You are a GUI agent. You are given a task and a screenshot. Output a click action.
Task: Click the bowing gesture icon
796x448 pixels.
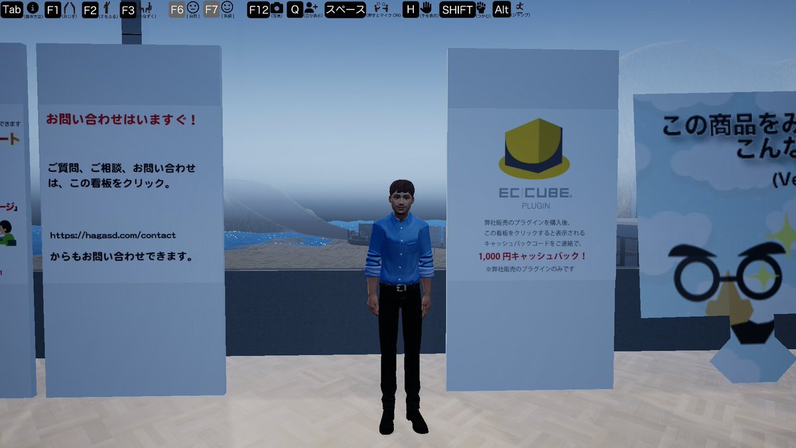click(x=69, y=7)
